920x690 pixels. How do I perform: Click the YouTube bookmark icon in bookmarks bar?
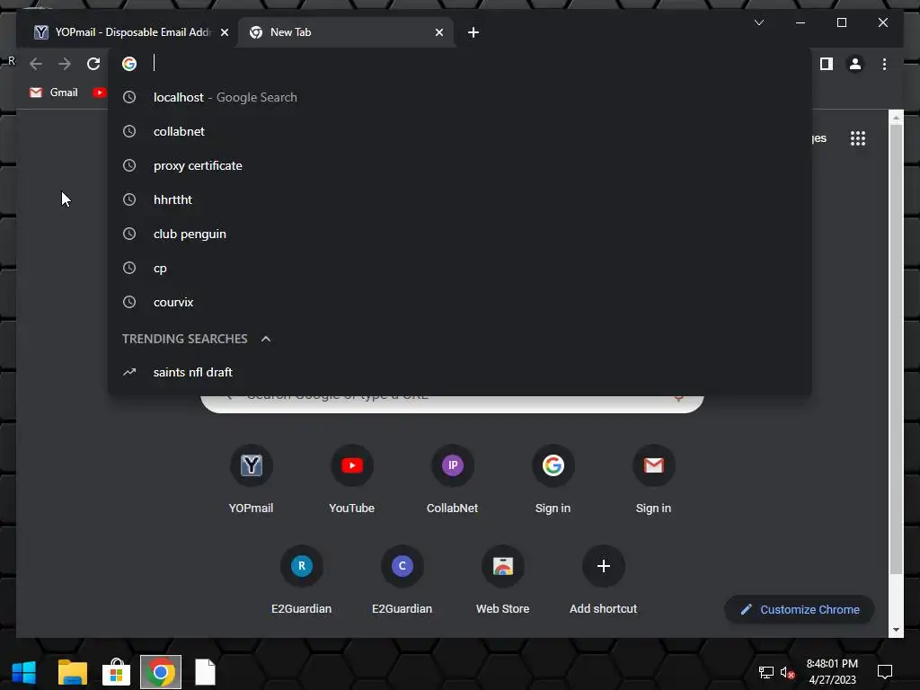click(99, 93)
